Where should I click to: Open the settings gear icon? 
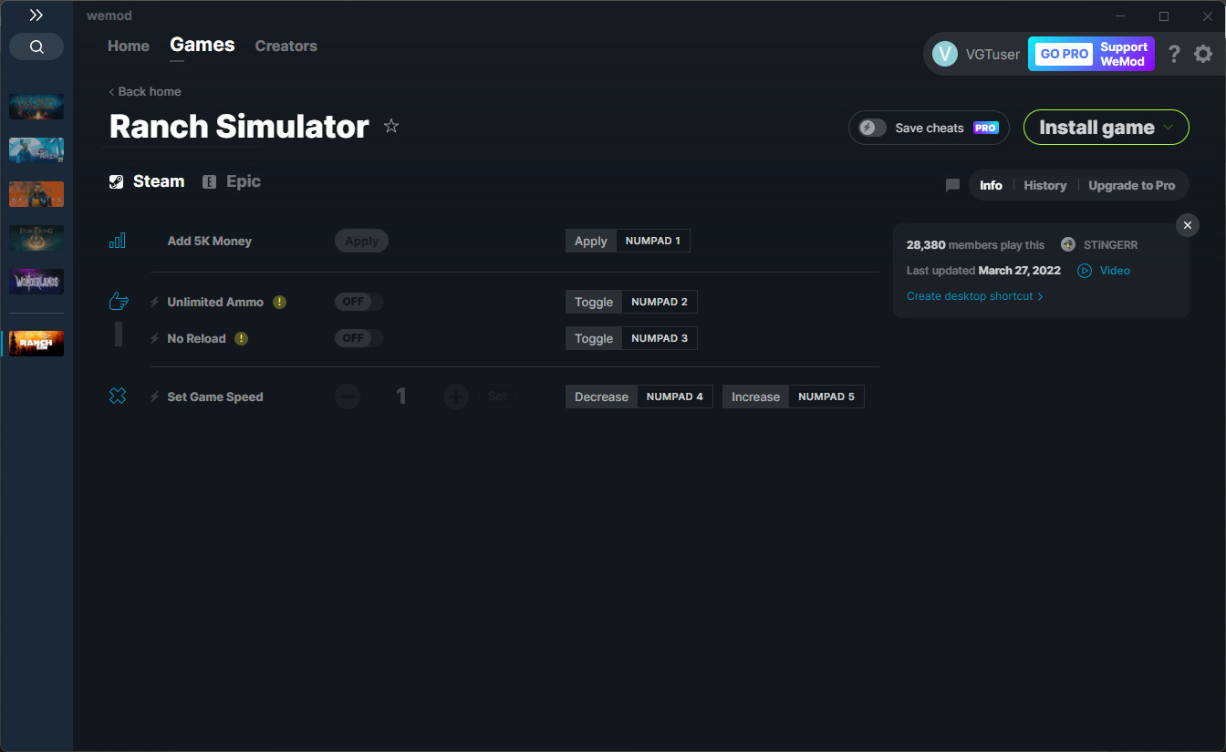1203,54
